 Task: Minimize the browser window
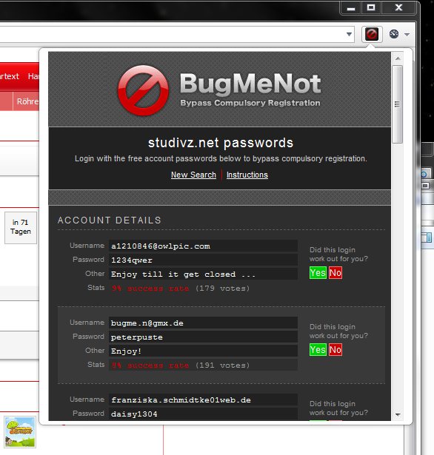tap(350, 8)
